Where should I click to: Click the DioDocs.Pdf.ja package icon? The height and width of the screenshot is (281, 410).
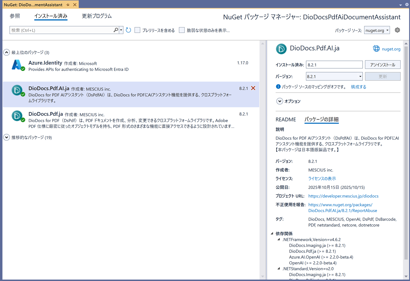coord(17,116)
